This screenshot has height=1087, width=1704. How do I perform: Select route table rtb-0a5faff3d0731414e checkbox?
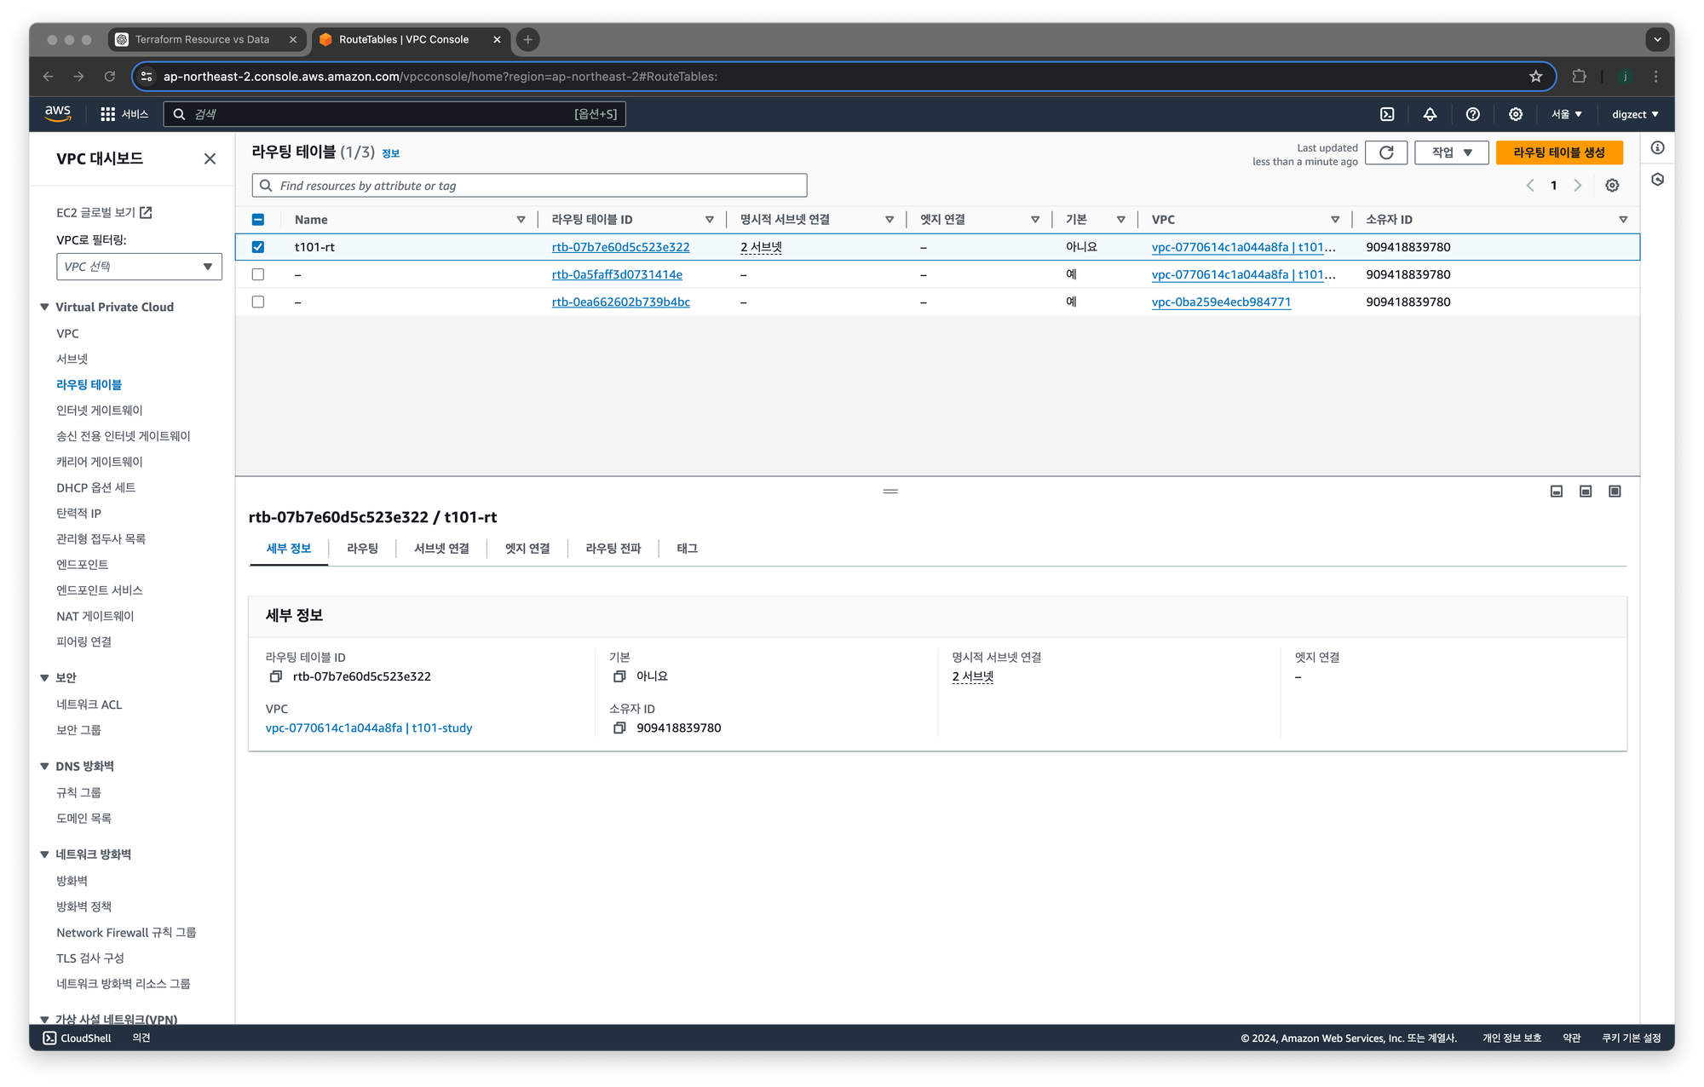(x=258, y=274)
